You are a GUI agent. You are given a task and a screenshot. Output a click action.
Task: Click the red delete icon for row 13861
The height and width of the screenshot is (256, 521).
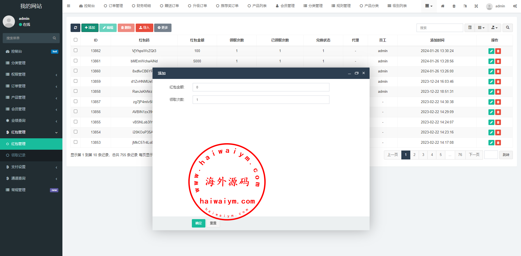pyautogui.click(x=498, y=61)
